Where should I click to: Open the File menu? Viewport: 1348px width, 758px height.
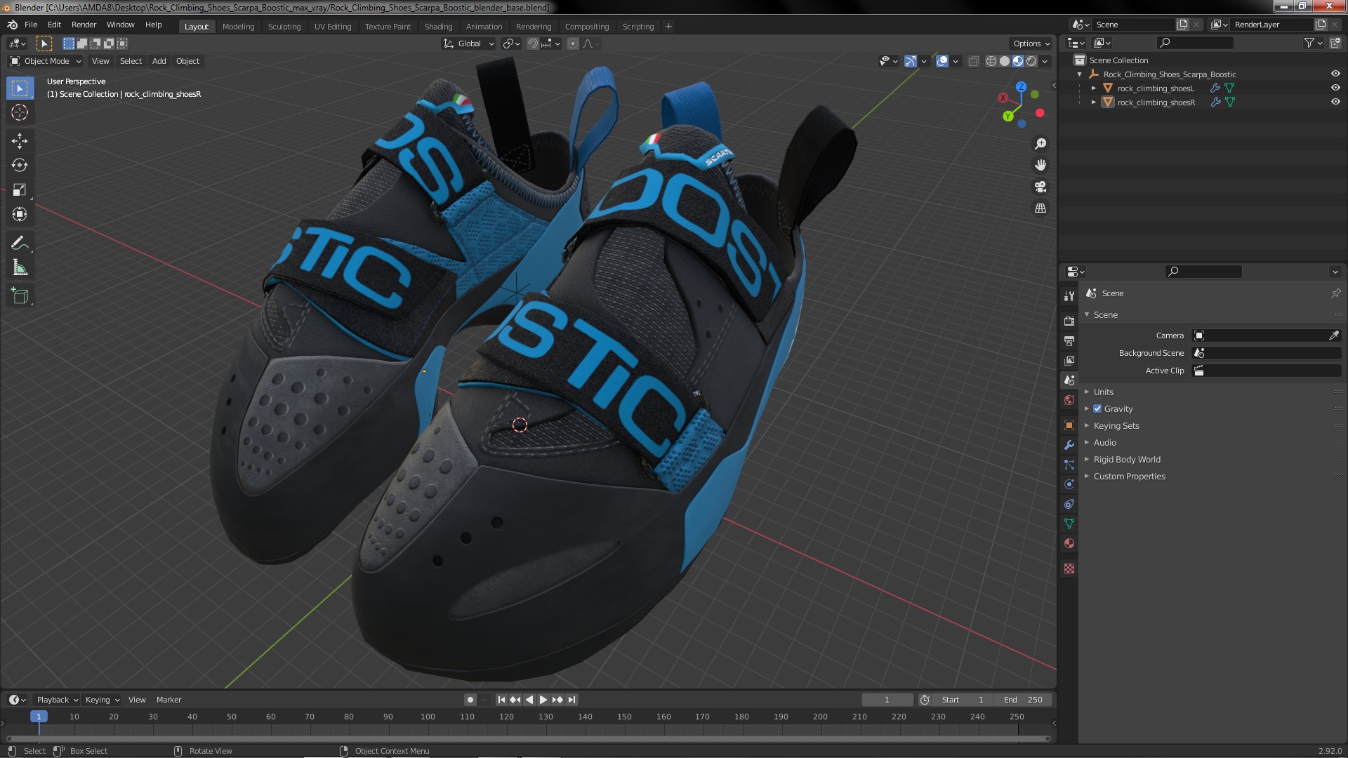tap(31, 25)
